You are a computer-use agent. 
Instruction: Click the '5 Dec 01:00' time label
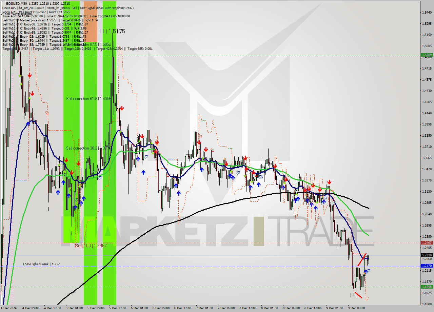coord(74,308)
